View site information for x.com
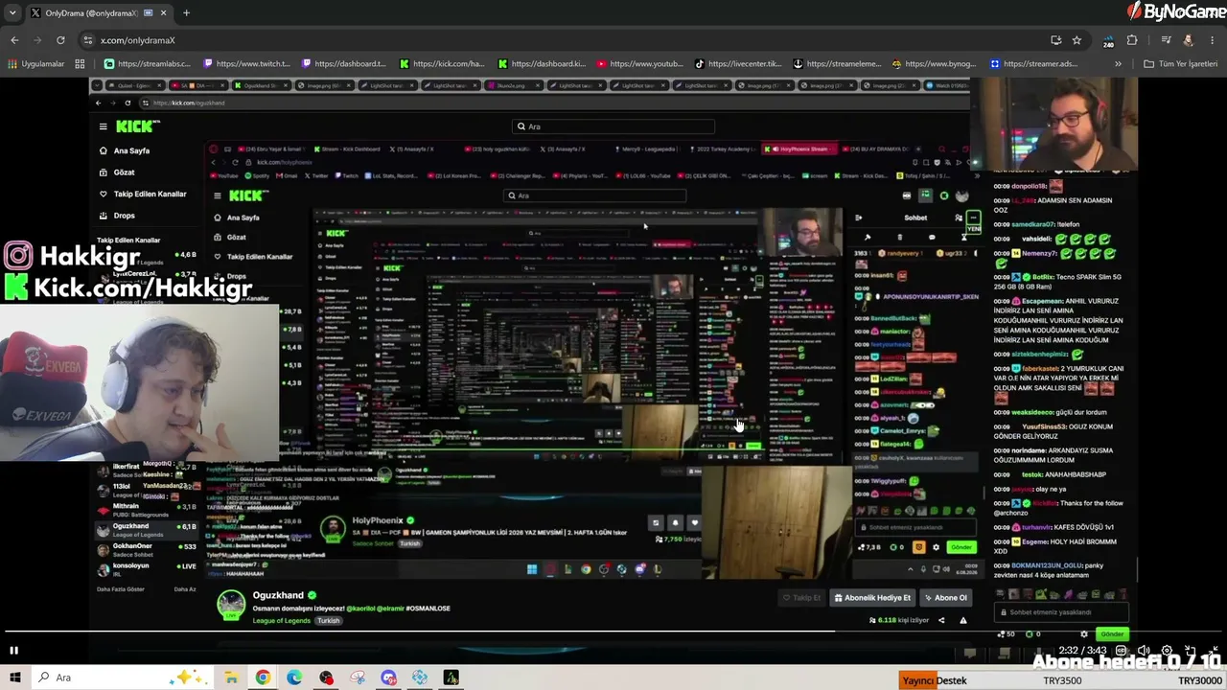This screenshot has height=690, width=1227. point(88,40)
